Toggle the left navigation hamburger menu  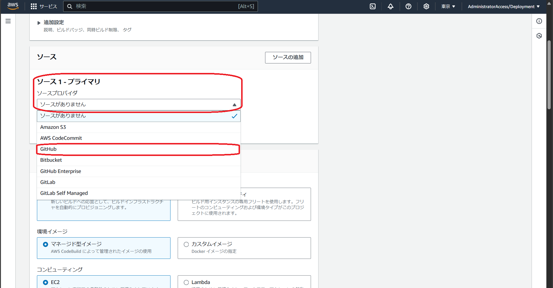[x=8, y=21]
